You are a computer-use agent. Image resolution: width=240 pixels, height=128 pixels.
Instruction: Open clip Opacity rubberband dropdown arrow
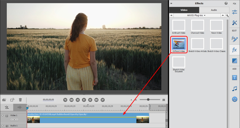coord(87,114)
